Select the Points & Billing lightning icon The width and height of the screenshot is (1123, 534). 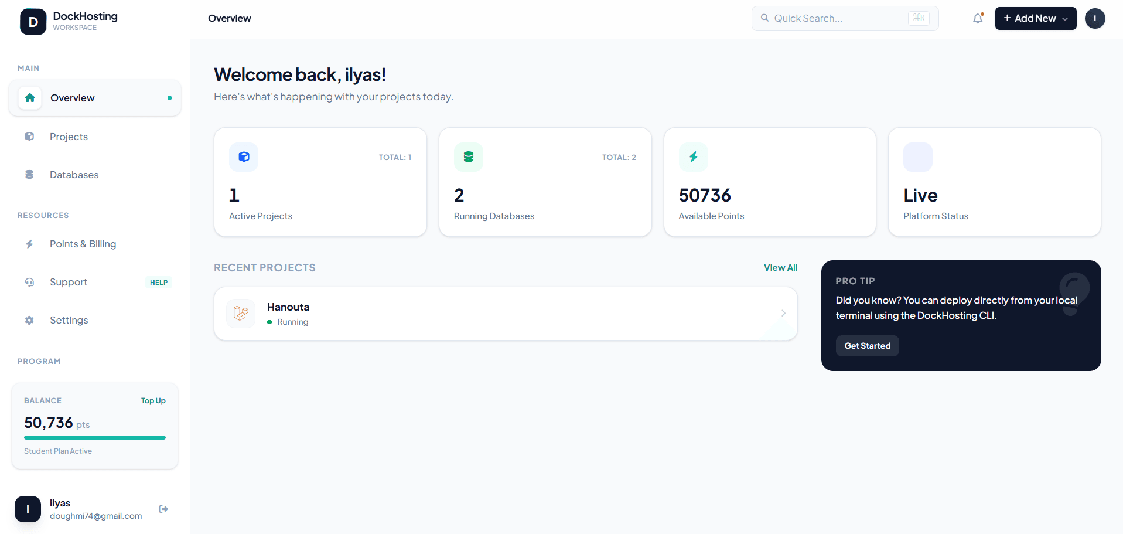pyautogui.click(x=29, y=244)
